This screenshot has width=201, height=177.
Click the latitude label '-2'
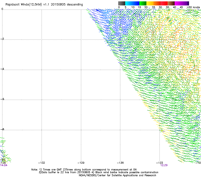(x=2, y=39)
